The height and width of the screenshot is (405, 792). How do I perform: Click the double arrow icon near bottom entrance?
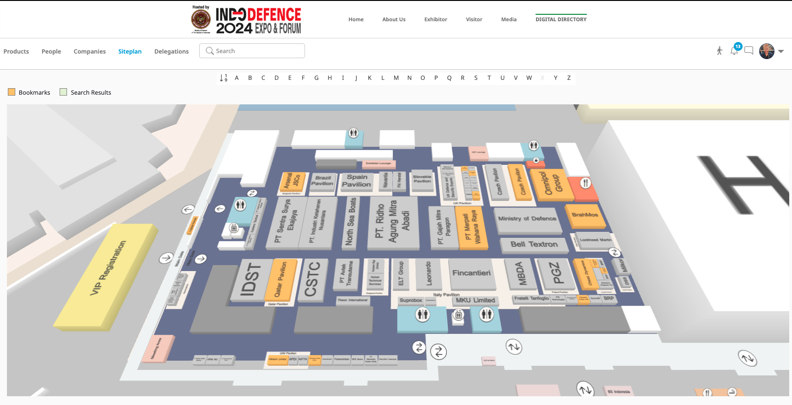tap(439, 352)
